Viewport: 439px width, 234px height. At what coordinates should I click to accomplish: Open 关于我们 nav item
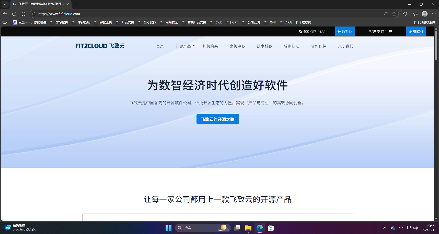point(346,46)
